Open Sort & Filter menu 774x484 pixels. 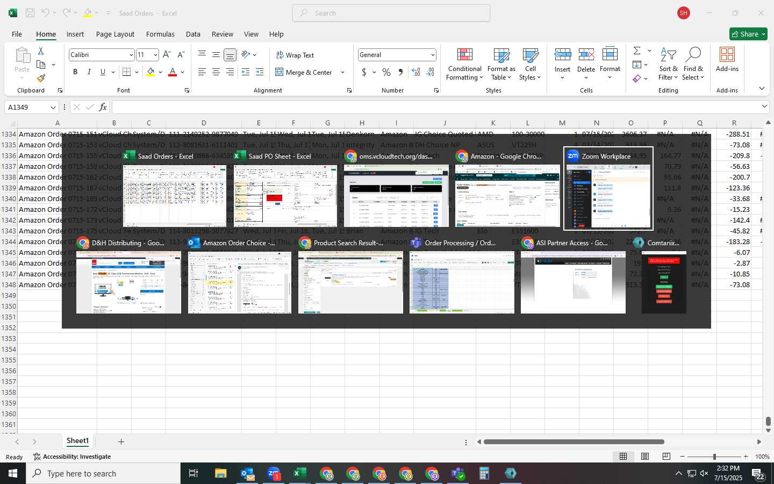668,65
